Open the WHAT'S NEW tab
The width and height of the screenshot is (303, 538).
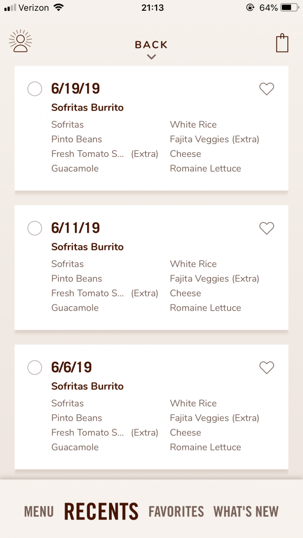[x=246, y=512]
